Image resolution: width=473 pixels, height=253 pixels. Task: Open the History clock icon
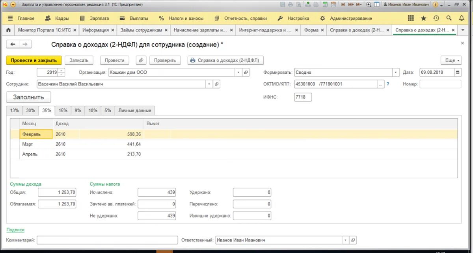[x=436, y=18]
